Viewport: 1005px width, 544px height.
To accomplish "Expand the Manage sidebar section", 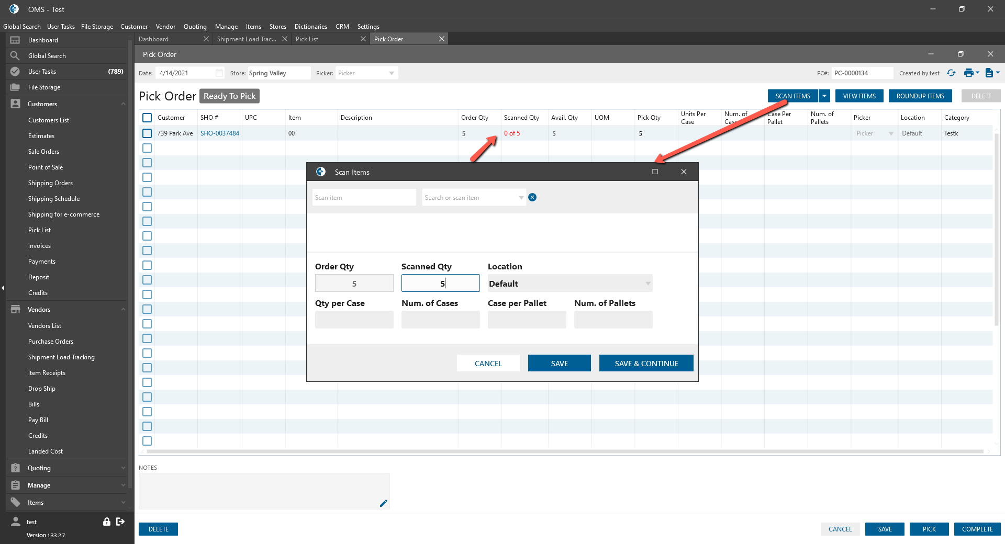I will click(x=124, y=485).
